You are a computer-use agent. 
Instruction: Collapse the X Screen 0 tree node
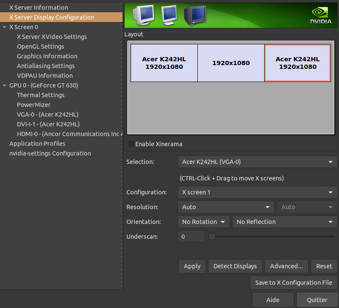pos(4,27)
